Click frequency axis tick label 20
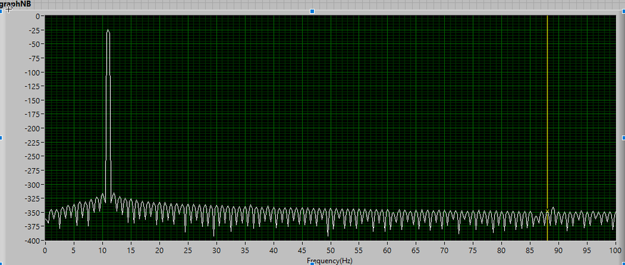625x265 pixels. pos(160,251)
